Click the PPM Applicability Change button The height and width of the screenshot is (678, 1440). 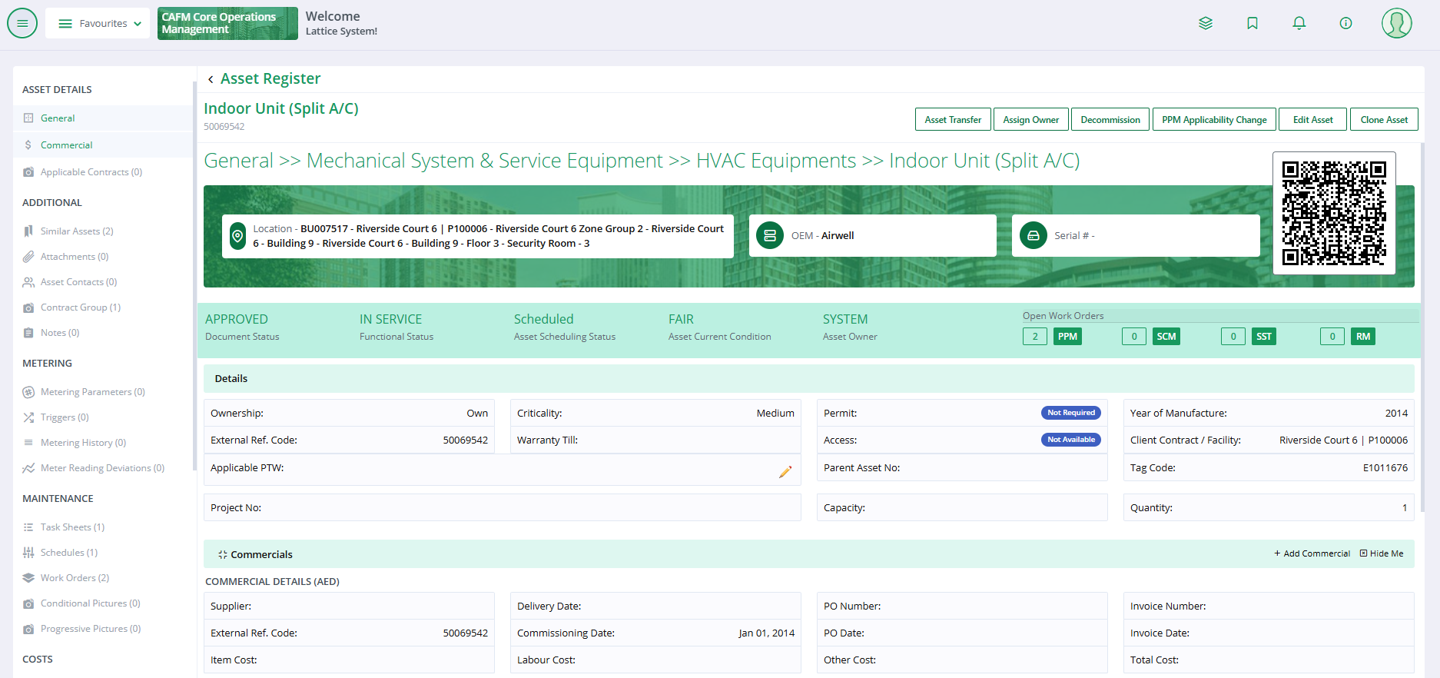pyautogui.click(x=1213, y=120)
